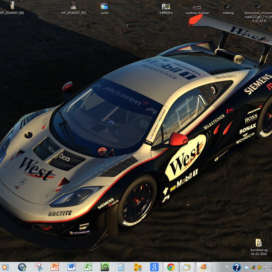Switch to the Google Chrome taskbar window
This screenshot has height=272, width=272.
click(171, 267)
